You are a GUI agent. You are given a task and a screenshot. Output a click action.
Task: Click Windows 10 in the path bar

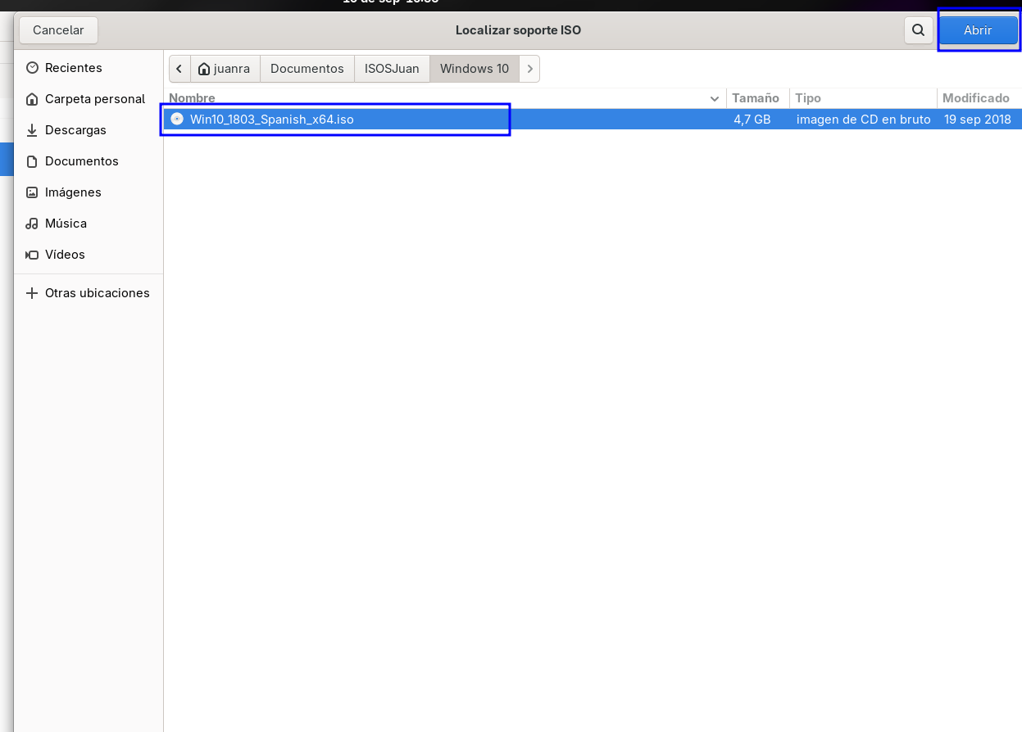(475, 69)
